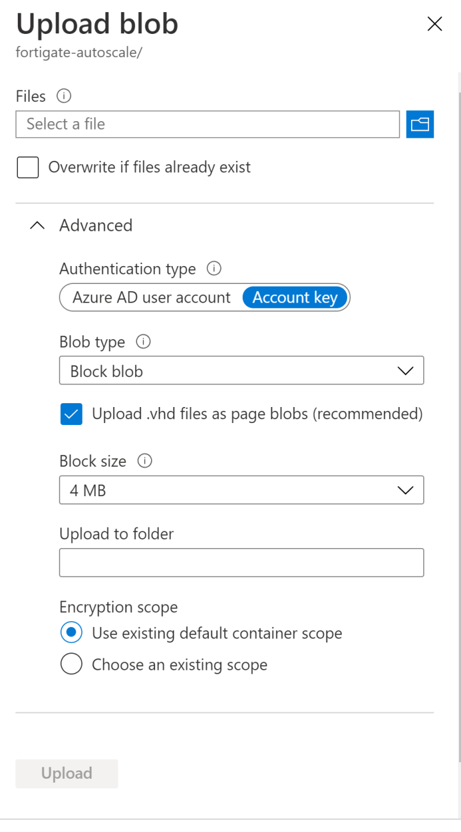Click Blob type info icon
The image size is (461, 832).
pos(143,342)
